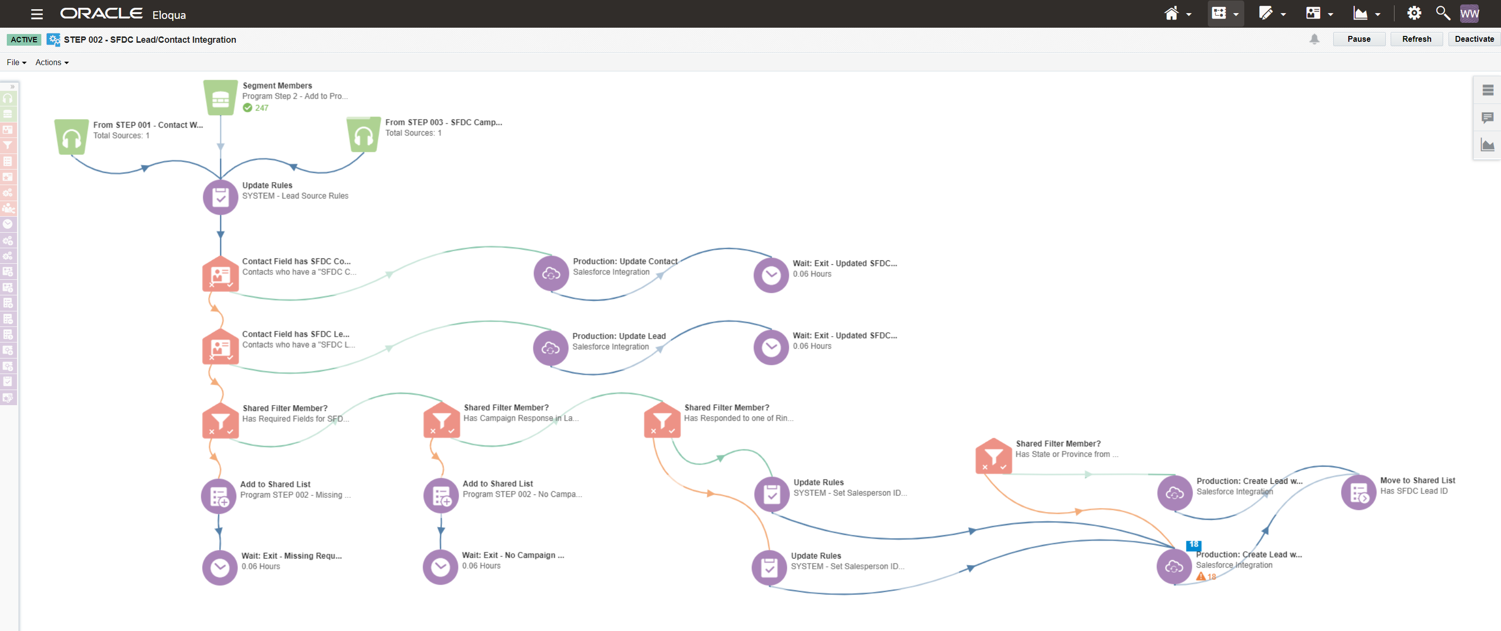The height and width of the screenshot is (631, 1501).
Task: Pick the listener headphones element in left palette
Action: point(8,99)
